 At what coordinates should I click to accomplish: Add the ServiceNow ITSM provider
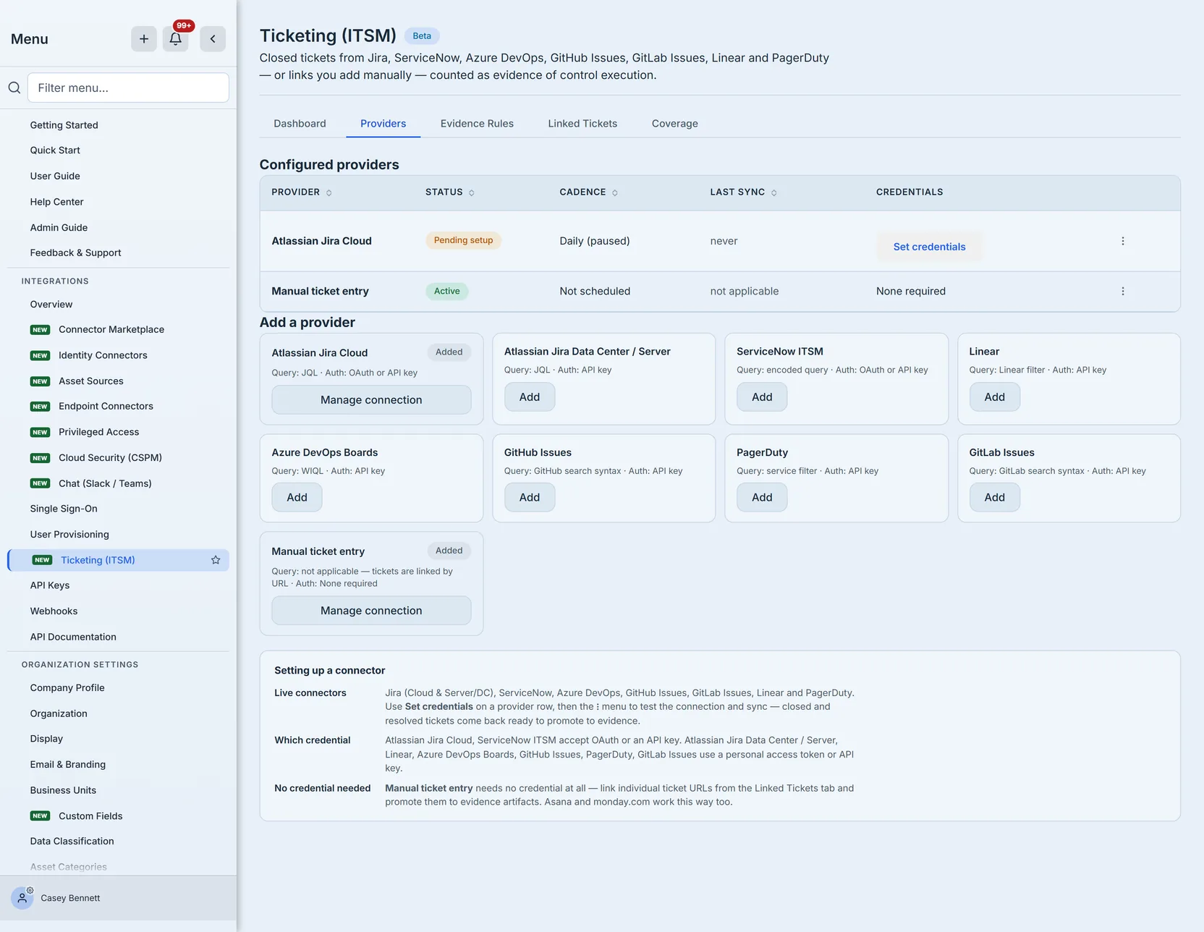(x=762, y=397)
